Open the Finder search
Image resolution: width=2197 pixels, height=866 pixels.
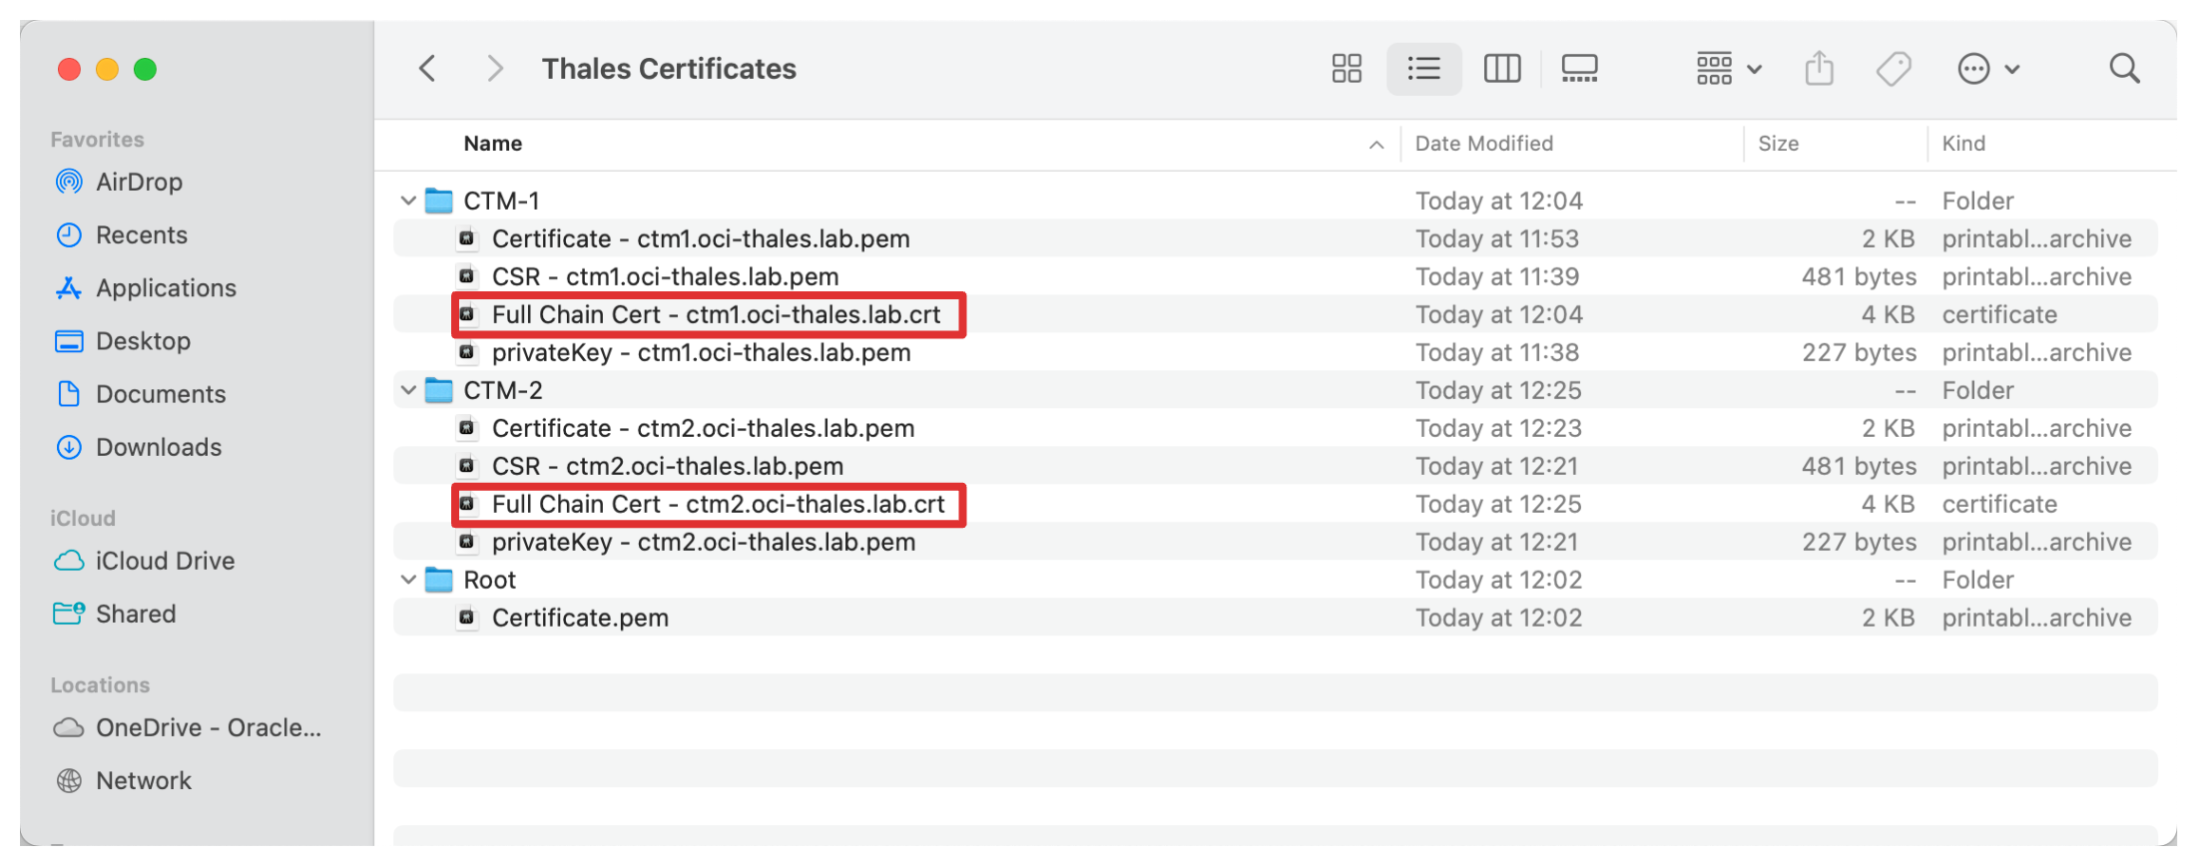2124,69
